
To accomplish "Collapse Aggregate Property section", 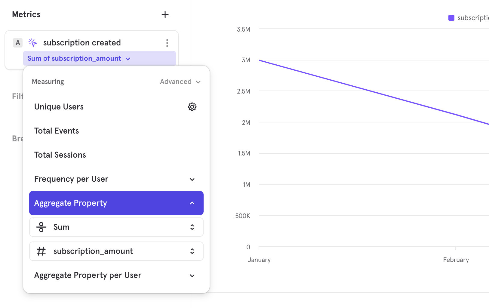I will [116, 203].
